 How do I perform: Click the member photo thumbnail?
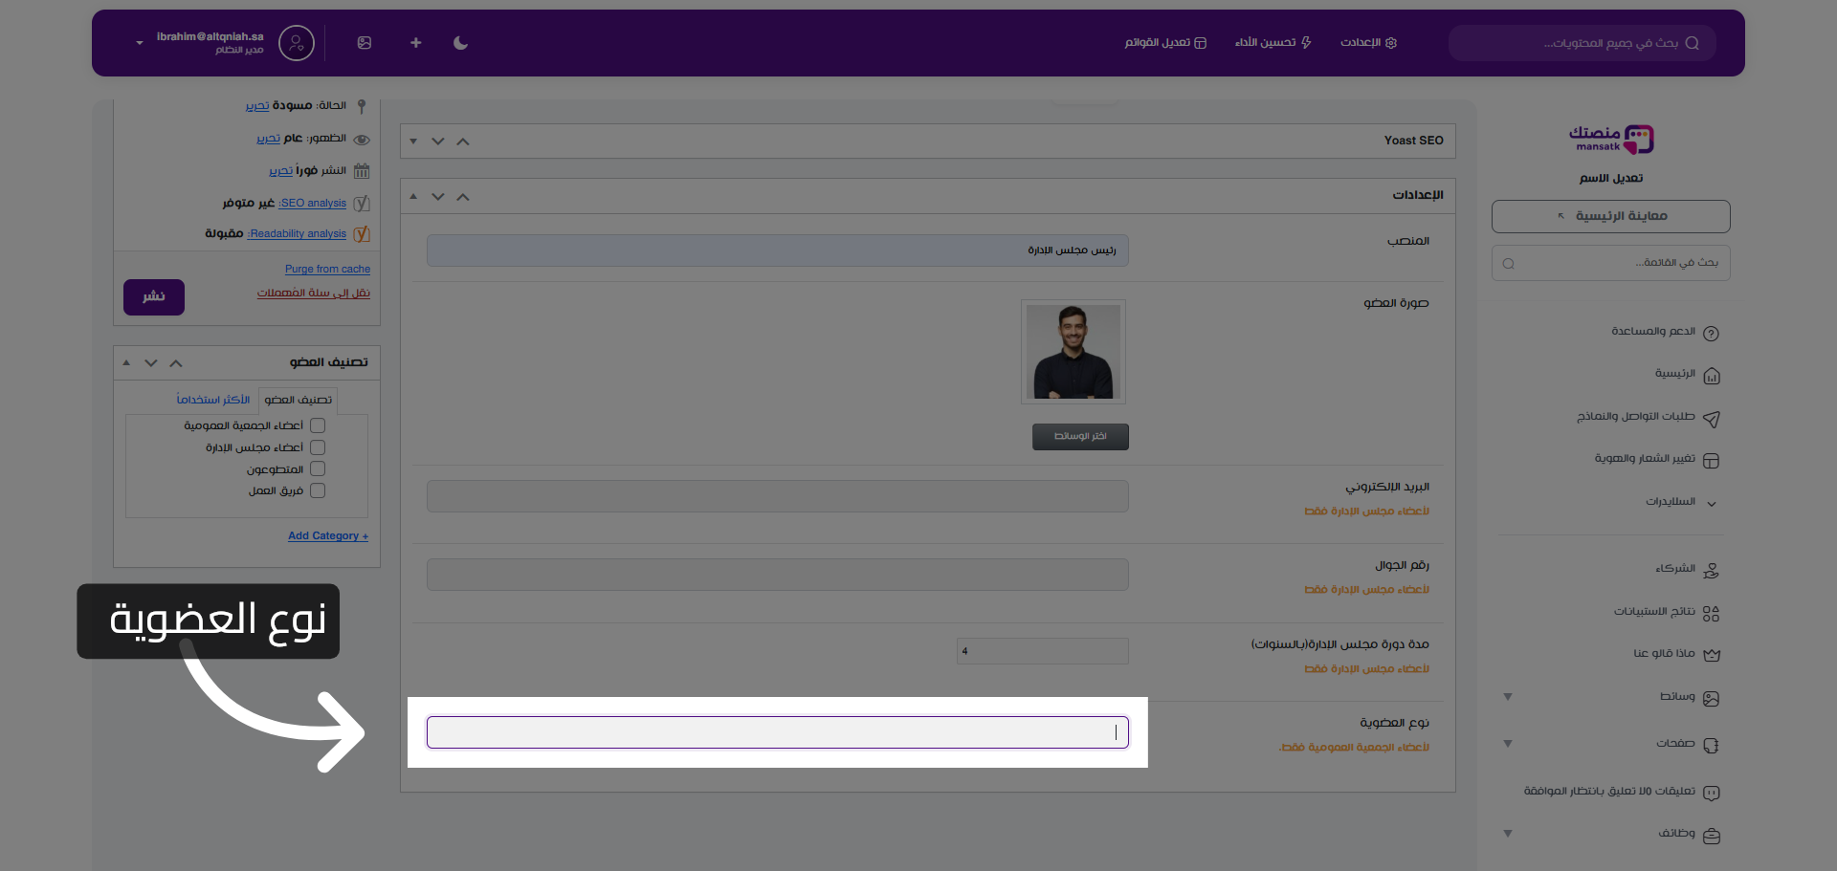pyautogui.click(x=1073, y=352)
